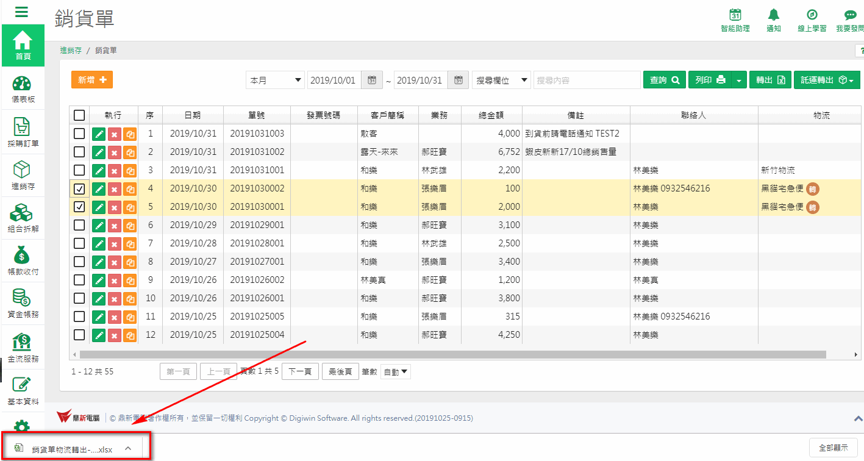
Task: Click the 搜尋內容 search input field
Action: (x=587, y=80)
